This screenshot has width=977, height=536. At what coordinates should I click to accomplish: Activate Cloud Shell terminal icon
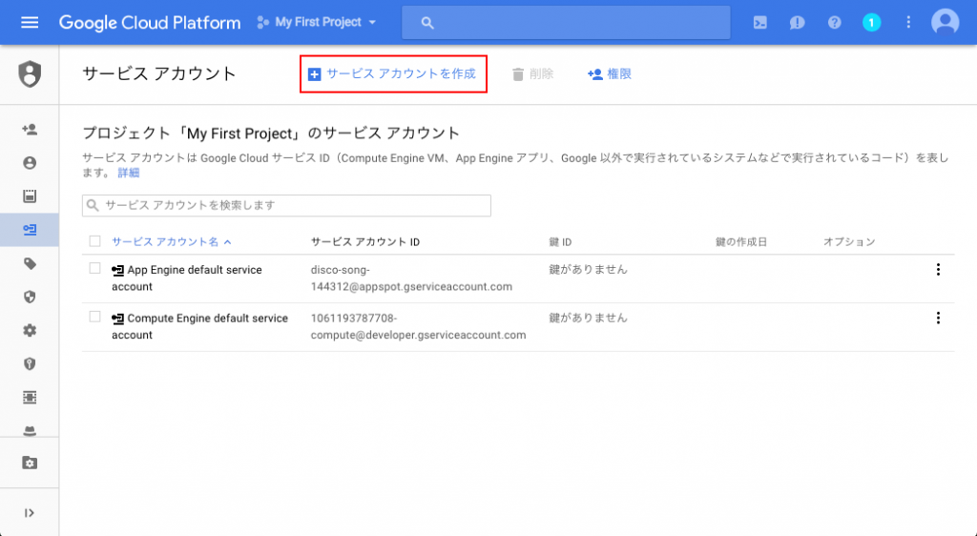coord(759,23)
